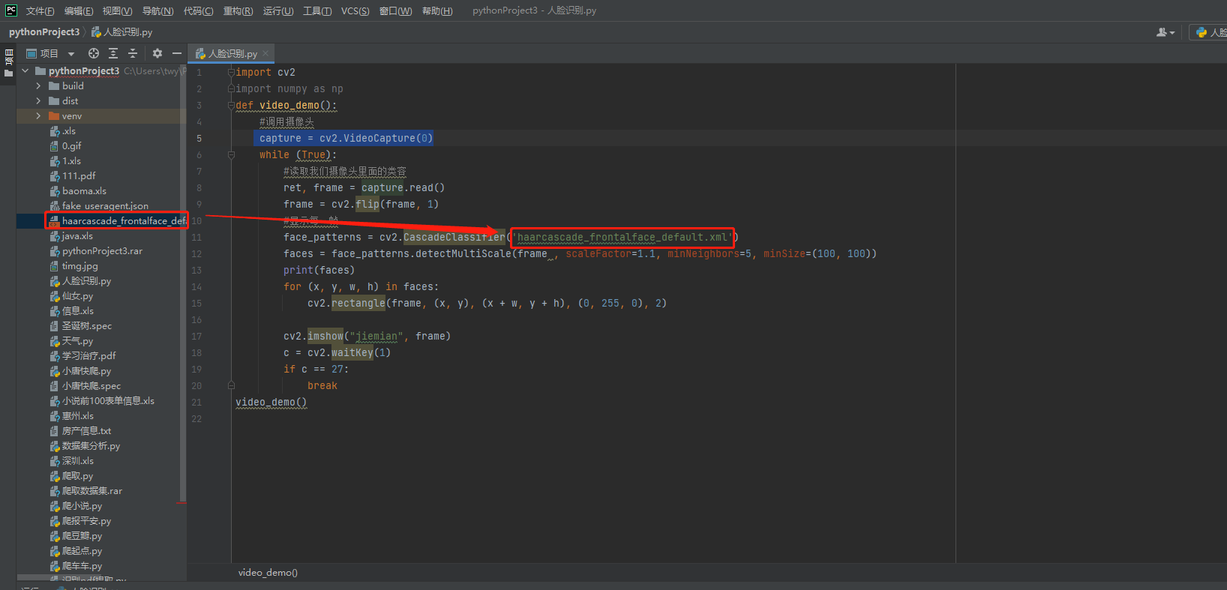Click 人脸识别.py in the navigation breadcrumb
This screenshot has width=1227, height=590.
pyautogui.click(x=121, y=32)
